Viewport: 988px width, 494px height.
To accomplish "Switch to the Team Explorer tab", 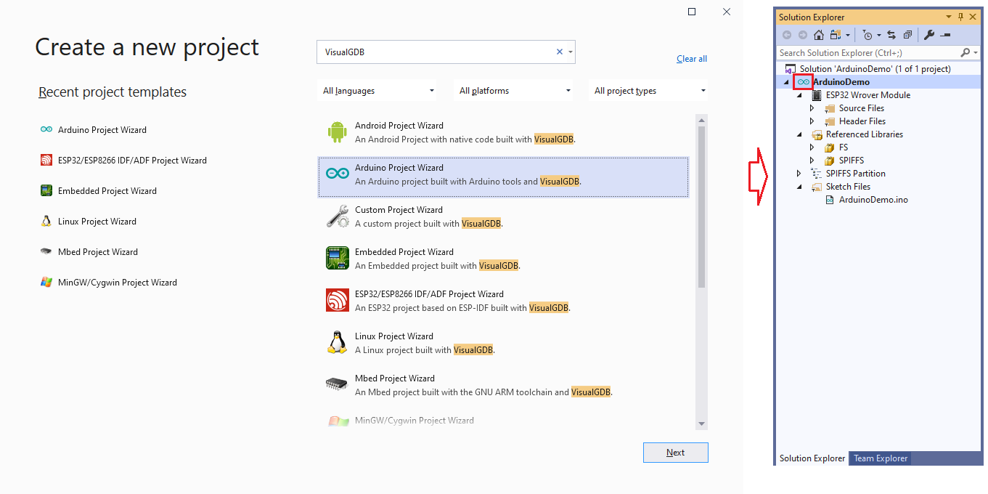I will click(x=881, y=458).
